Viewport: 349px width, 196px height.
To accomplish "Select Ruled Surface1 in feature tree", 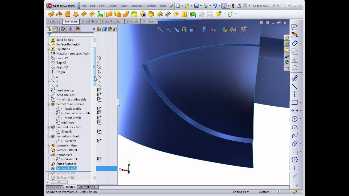I will 66,164.
